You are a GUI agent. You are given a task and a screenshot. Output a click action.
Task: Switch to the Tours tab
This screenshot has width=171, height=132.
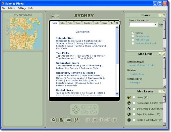click(x=78, y=23)
